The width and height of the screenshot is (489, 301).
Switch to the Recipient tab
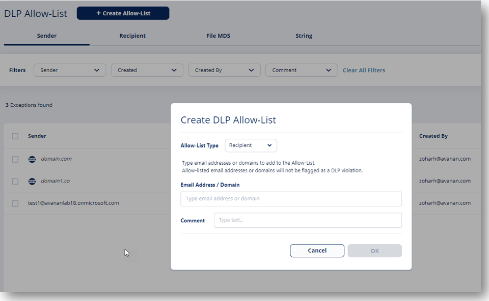point(132,36)
